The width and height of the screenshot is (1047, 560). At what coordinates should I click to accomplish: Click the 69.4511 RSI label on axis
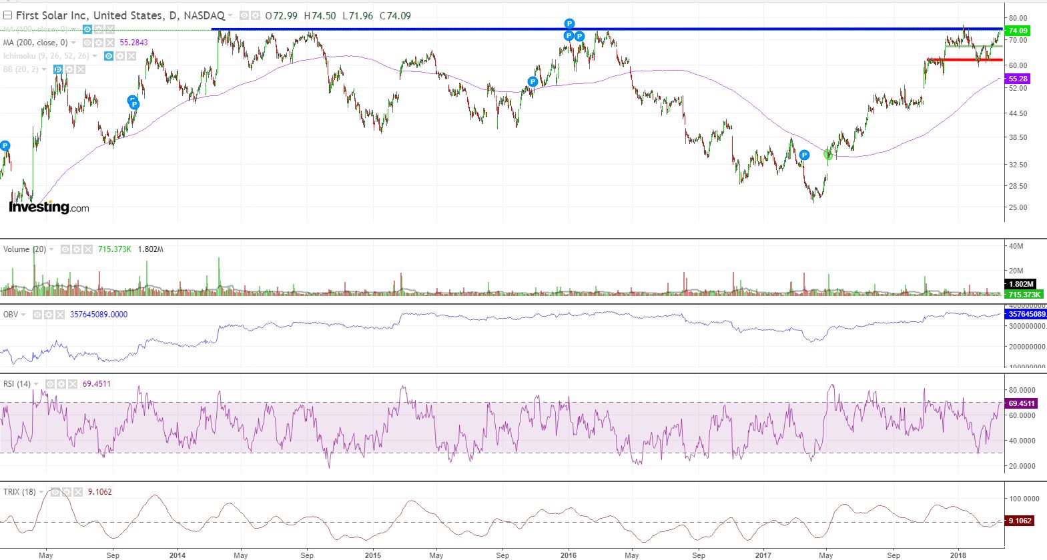tap(1021, 403)
